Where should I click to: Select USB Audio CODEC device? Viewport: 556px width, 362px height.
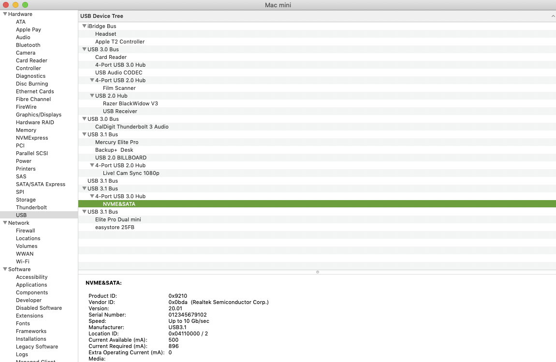point(317,72)
